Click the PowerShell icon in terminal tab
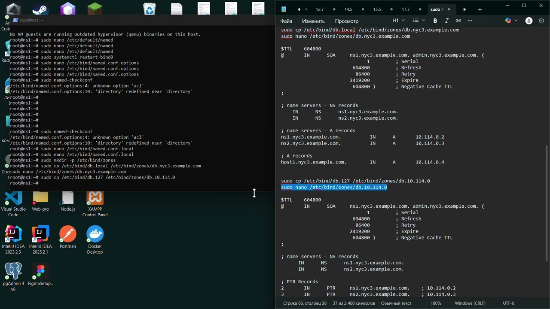The image size is (550, 309). click(15, 20)
